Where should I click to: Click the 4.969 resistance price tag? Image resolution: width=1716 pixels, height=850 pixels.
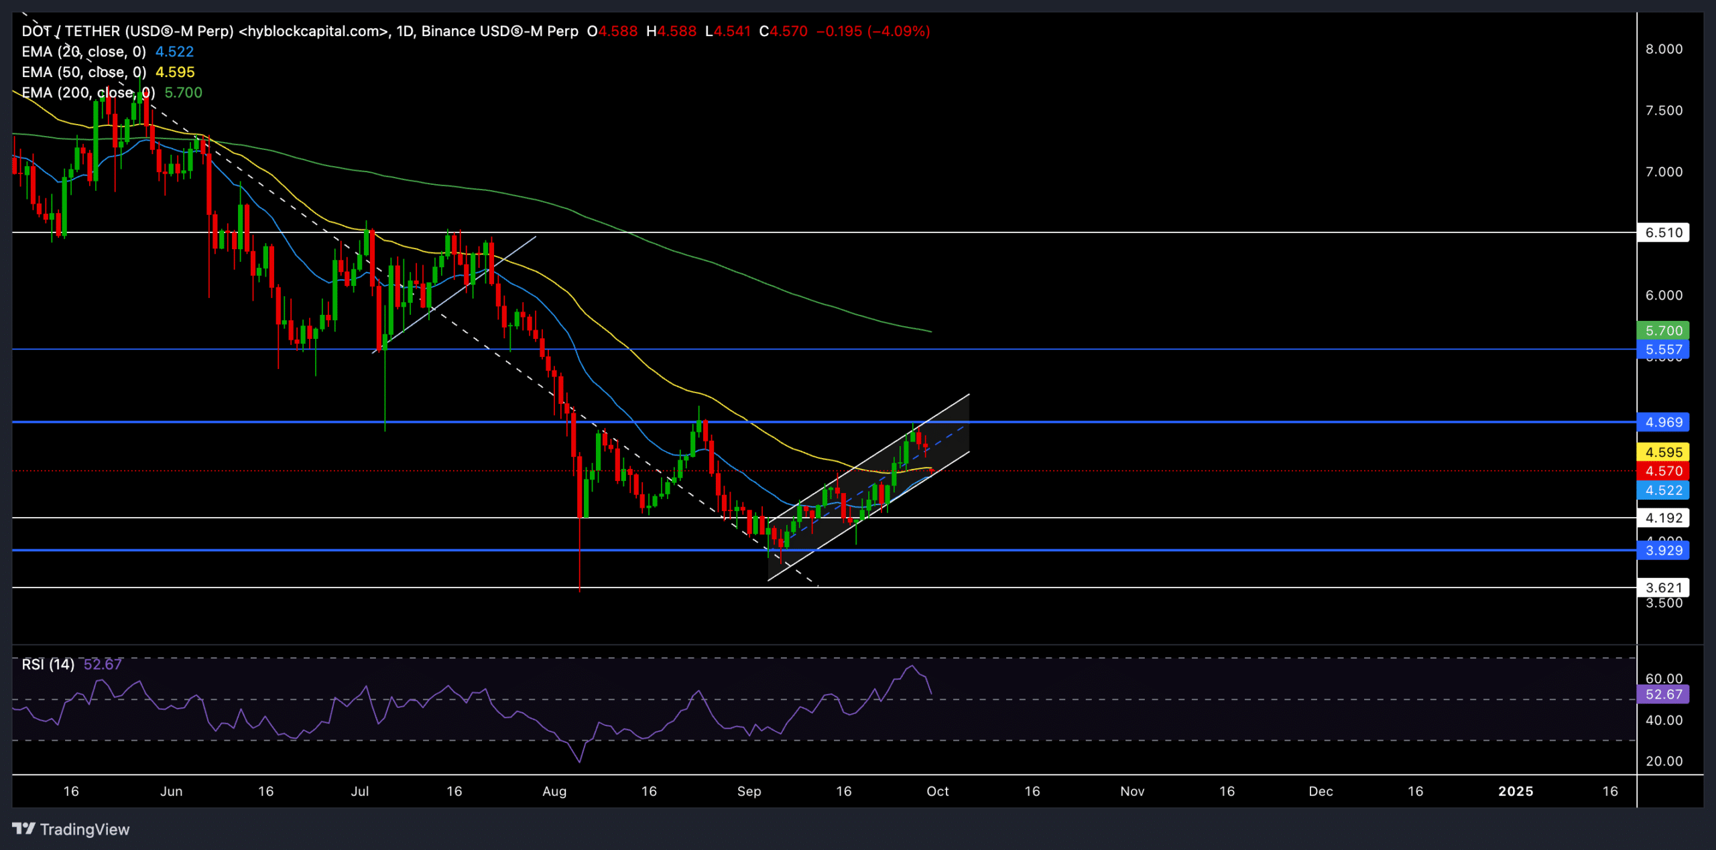[1663, 422]
